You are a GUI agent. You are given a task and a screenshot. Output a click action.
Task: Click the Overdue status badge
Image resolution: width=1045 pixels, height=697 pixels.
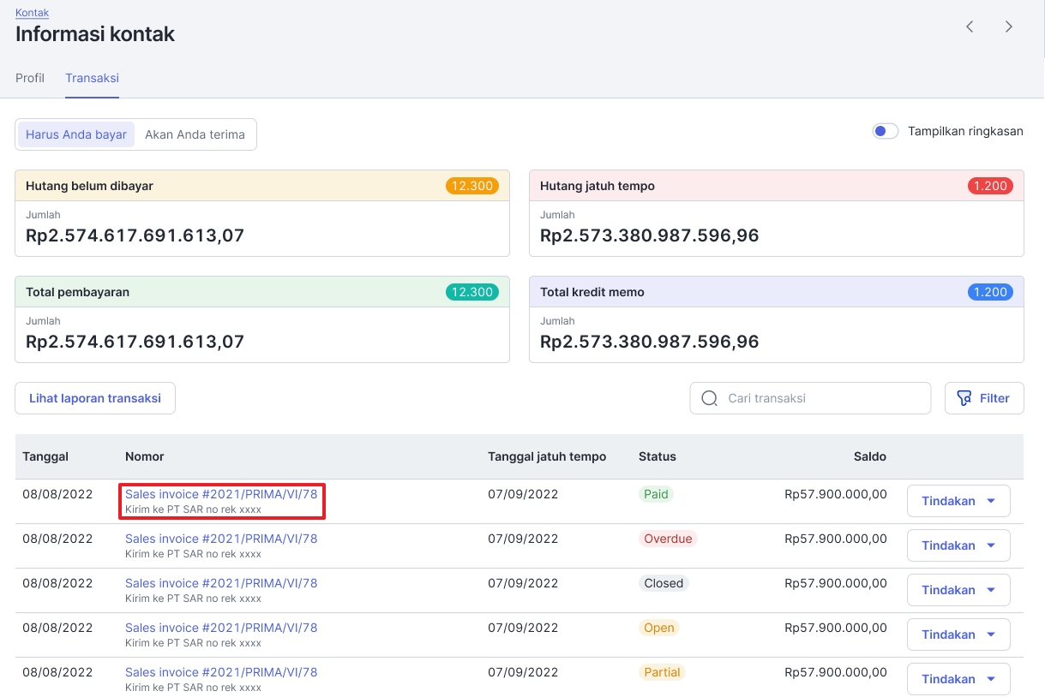(x=669, y=539)
